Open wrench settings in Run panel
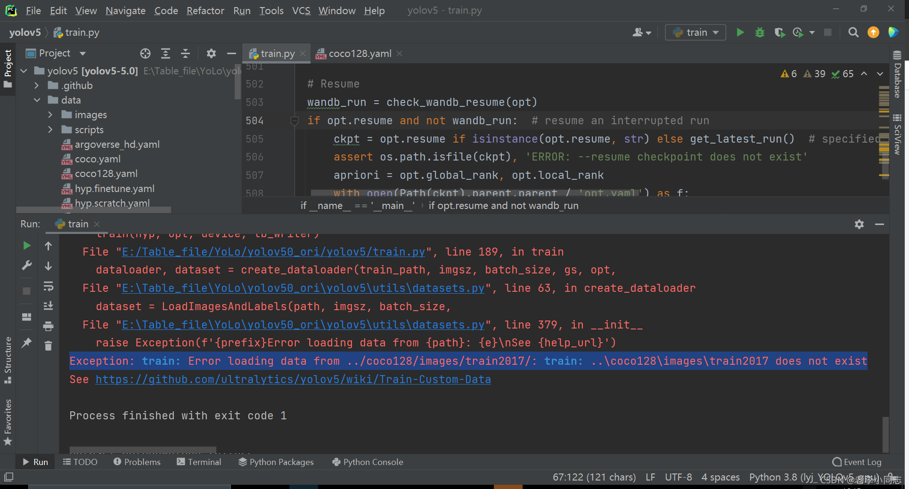The image size is (909, 489). pos(27,266)
